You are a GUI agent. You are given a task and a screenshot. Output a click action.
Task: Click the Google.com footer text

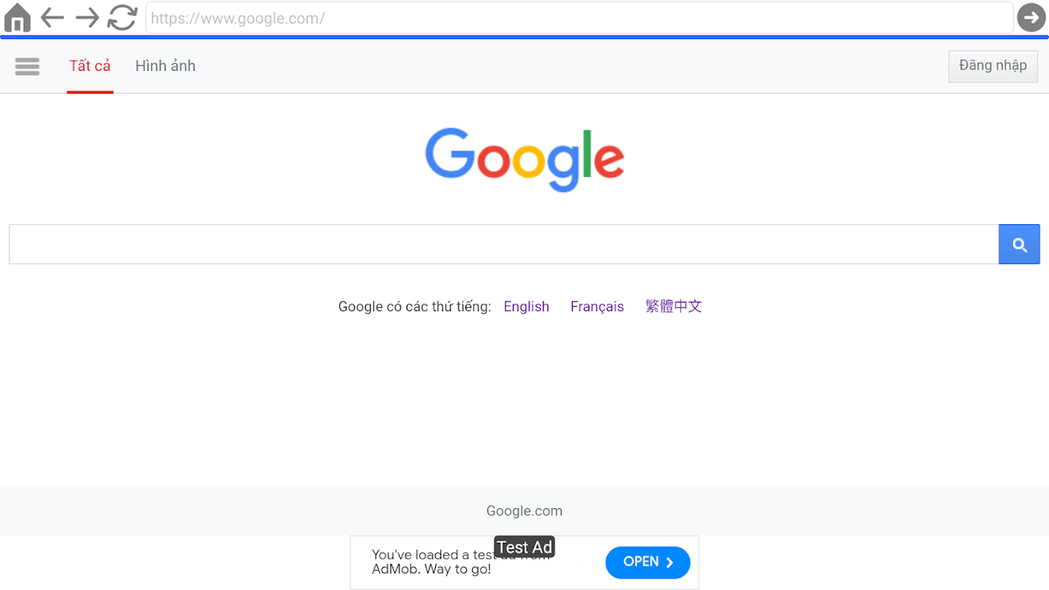click(x=524, y=511)
